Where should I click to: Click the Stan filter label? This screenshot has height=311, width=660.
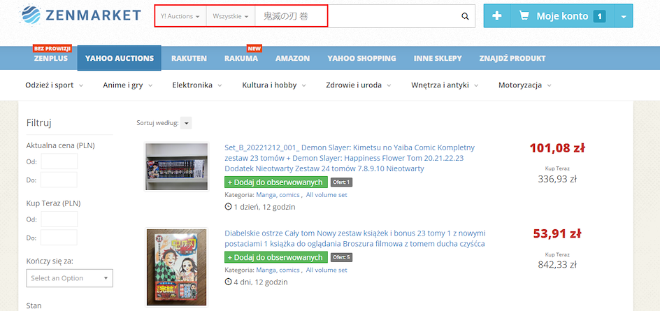click(34, 306)
